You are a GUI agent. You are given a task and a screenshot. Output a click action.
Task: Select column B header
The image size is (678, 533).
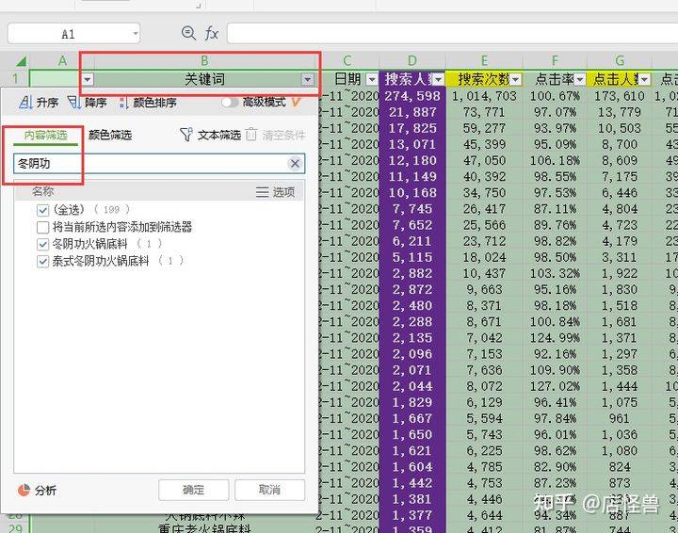point(204,60)
